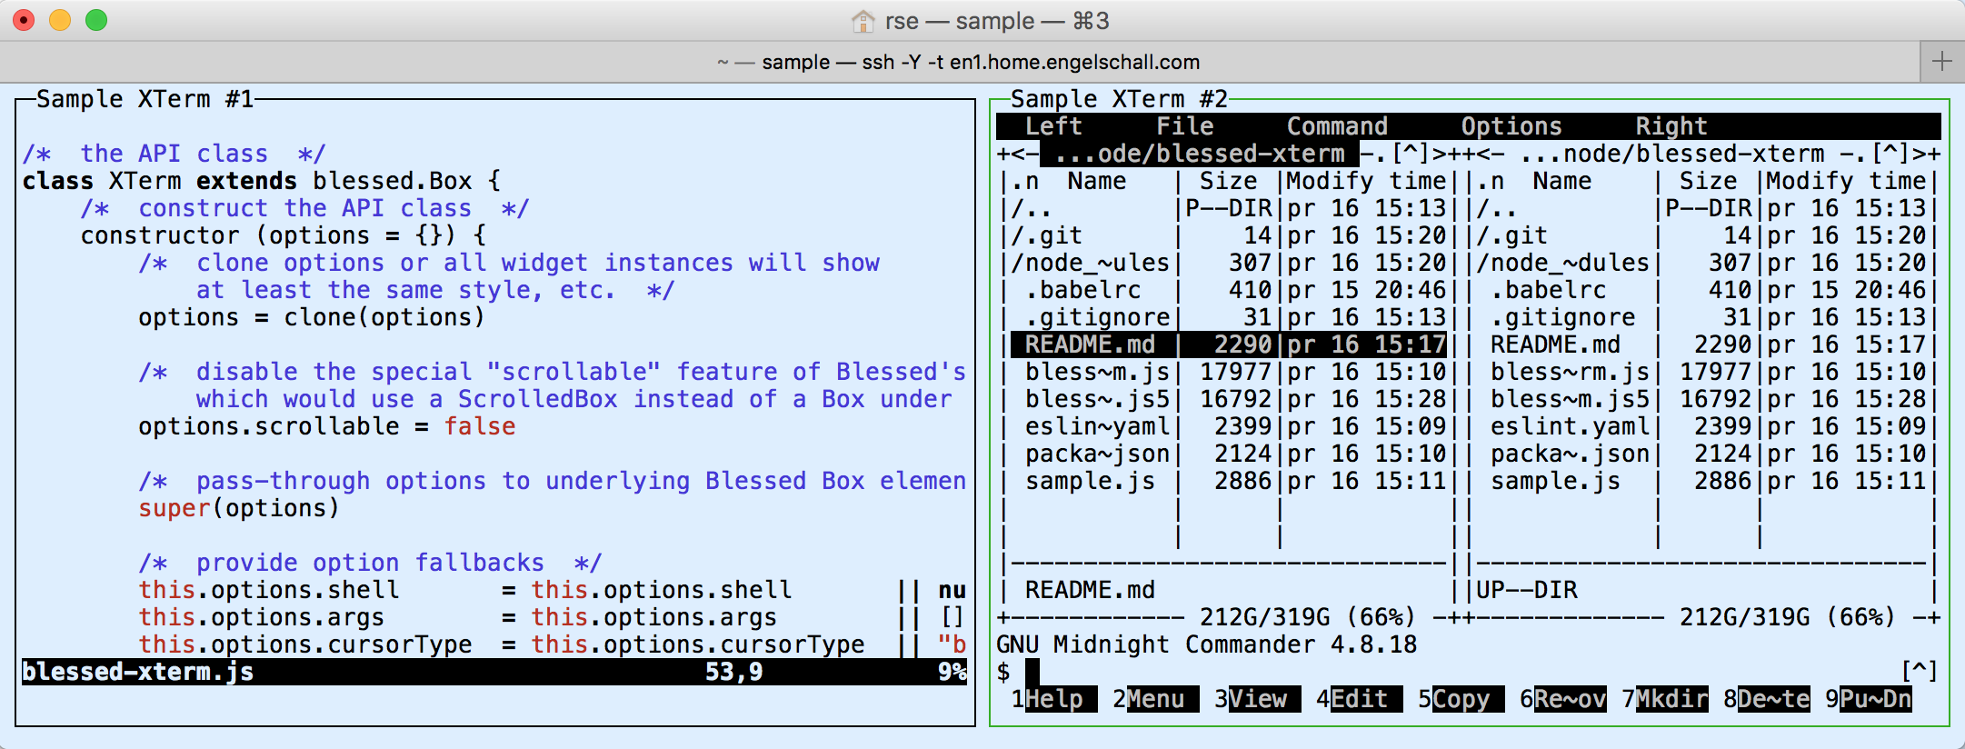Select the ssh session tab
1965x749 pixels.
959,62
